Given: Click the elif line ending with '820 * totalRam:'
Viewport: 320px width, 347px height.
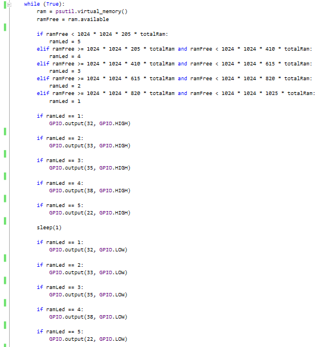Looking at the screenshot, I should [x=174, y=79].
